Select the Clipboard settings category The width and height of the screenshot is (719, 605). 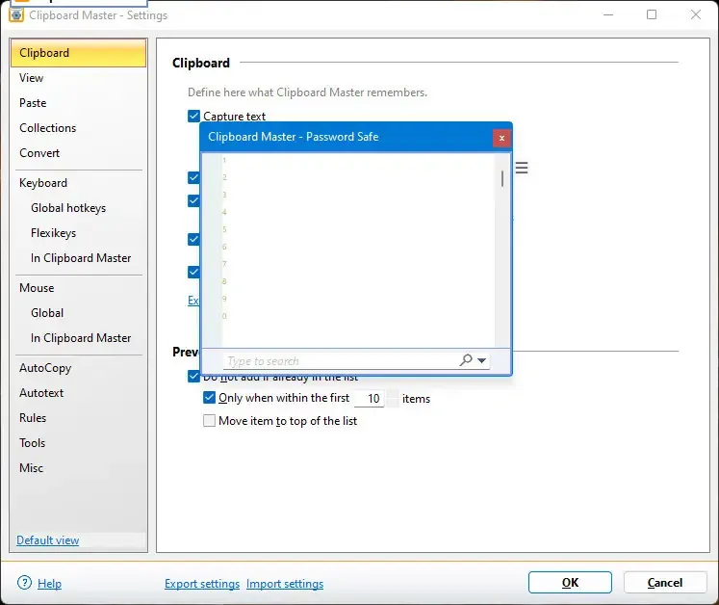(x=78, y=53)
